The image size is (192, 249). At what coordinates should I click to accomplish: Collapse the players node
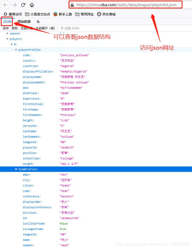[x=7, y=39]
